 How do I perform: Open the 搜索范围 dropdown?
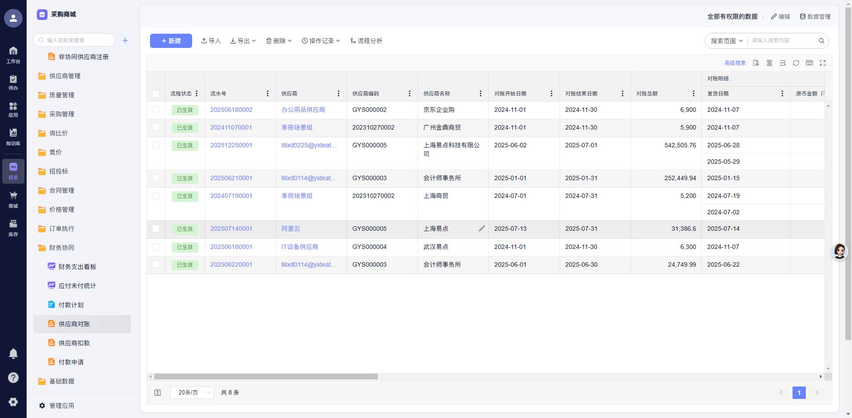tap(726, 41)
